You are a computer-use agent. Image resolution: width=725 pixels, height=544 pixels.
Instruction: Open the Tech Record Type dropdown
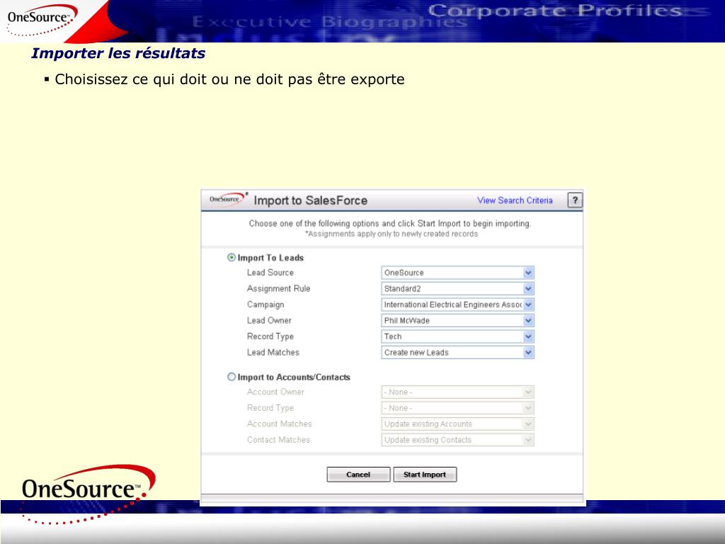(x=457, y=336)
